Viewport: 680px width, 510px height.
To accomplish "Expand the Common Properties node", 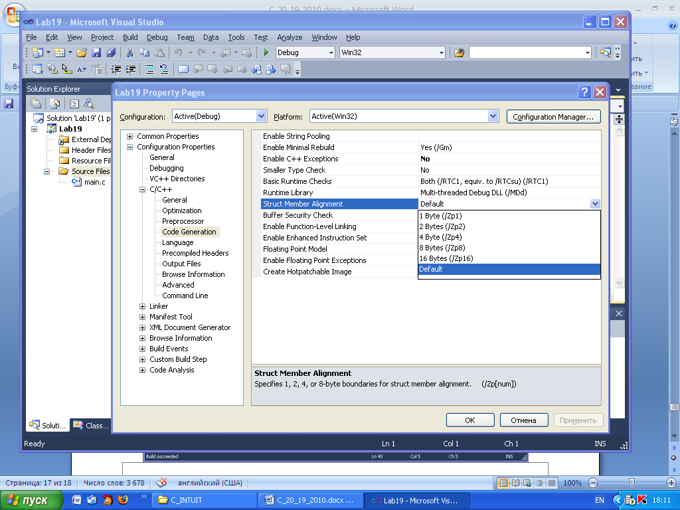I will tap(129, 136).
